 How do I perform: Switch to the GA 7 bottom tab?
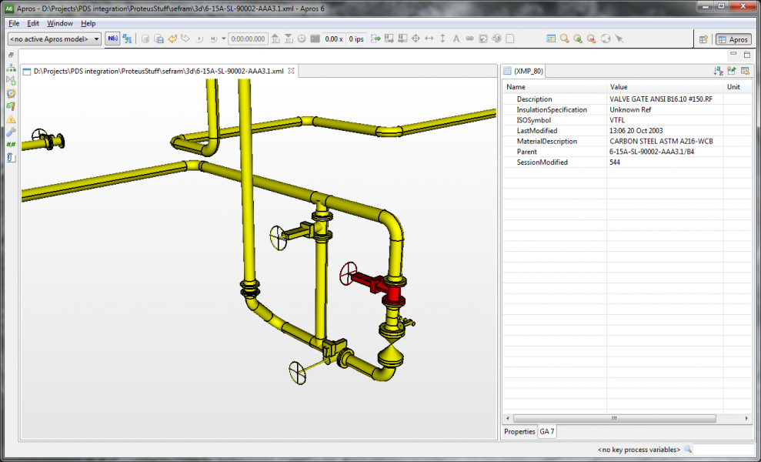[x=546, y=431]
